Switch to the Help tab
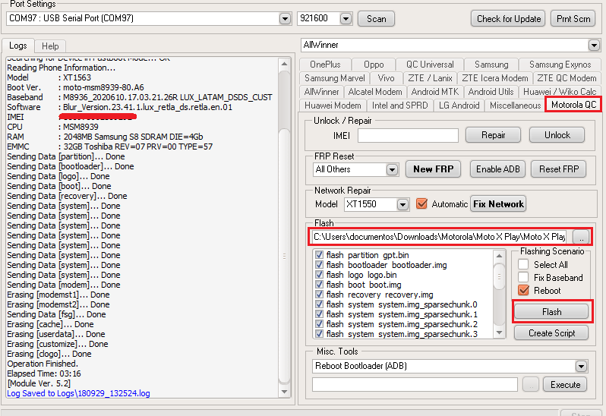This screenshot has width=606, height=416. [50, 46]
